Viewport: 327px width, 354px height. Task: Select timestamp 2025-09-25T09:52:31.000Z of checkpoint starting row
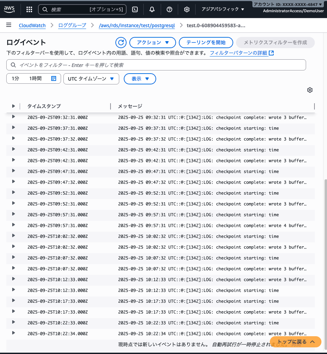(58, 193)
